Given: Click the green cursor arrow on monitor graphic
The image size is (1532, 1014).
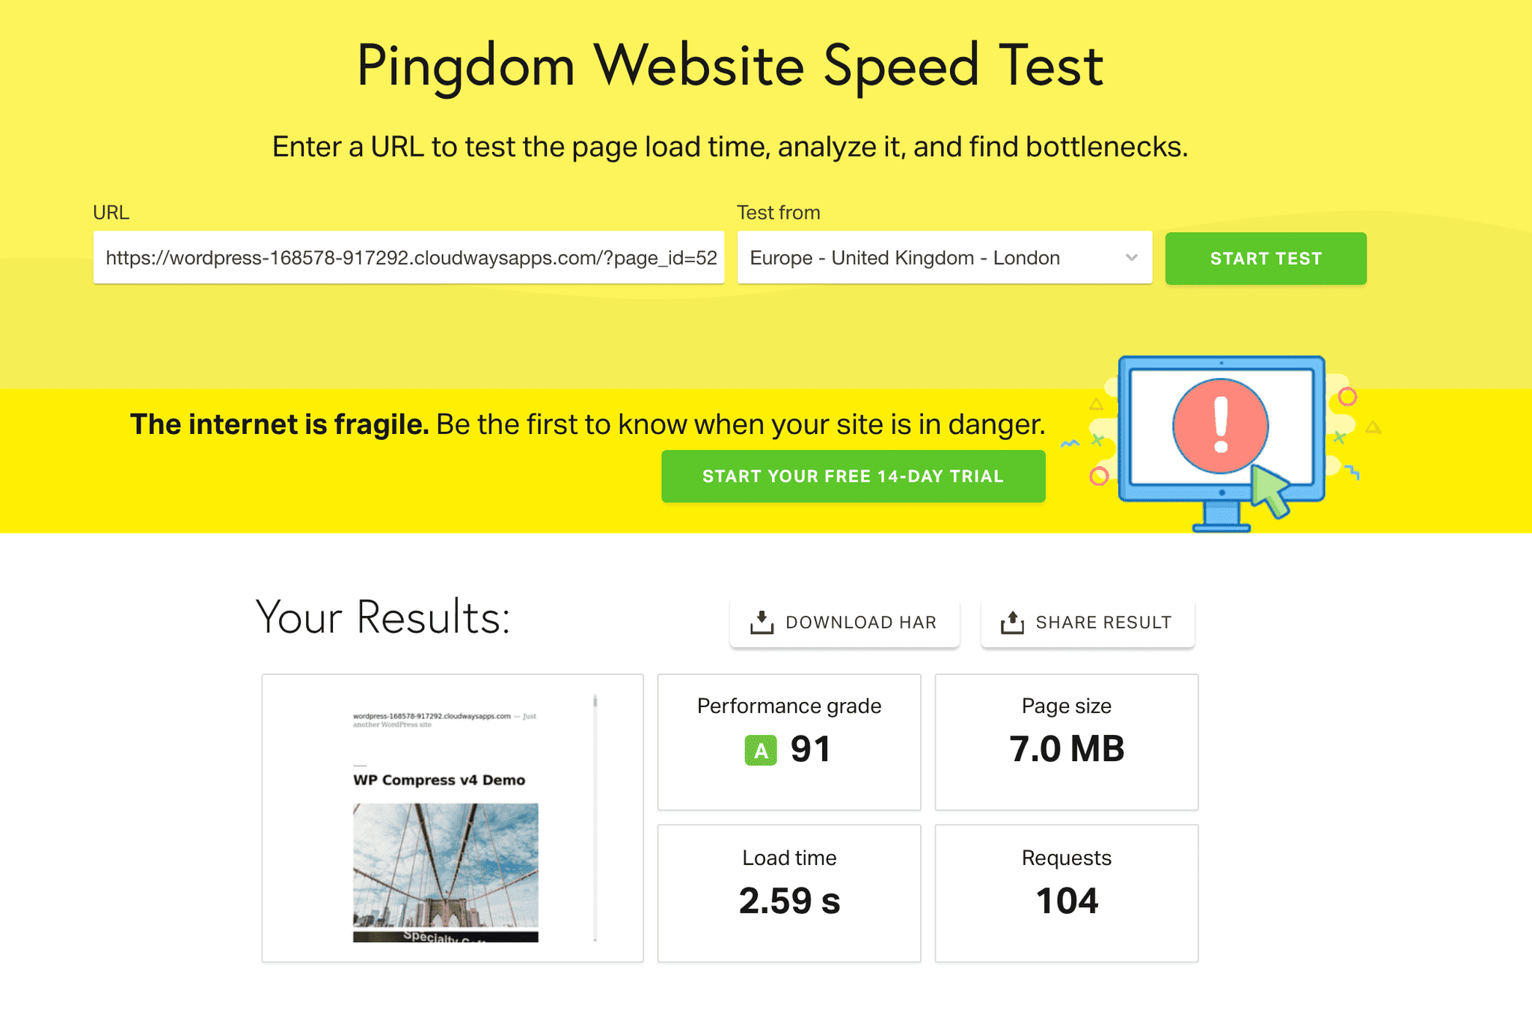Looking at the screenshot, I should [1271, 491].
